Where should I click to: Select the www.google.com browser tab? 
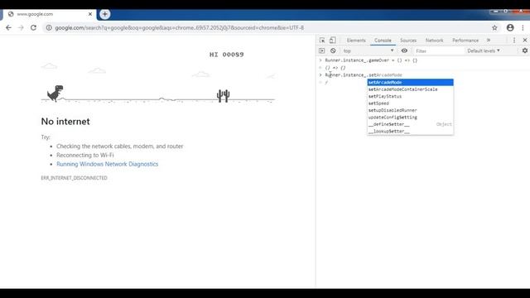49,14
